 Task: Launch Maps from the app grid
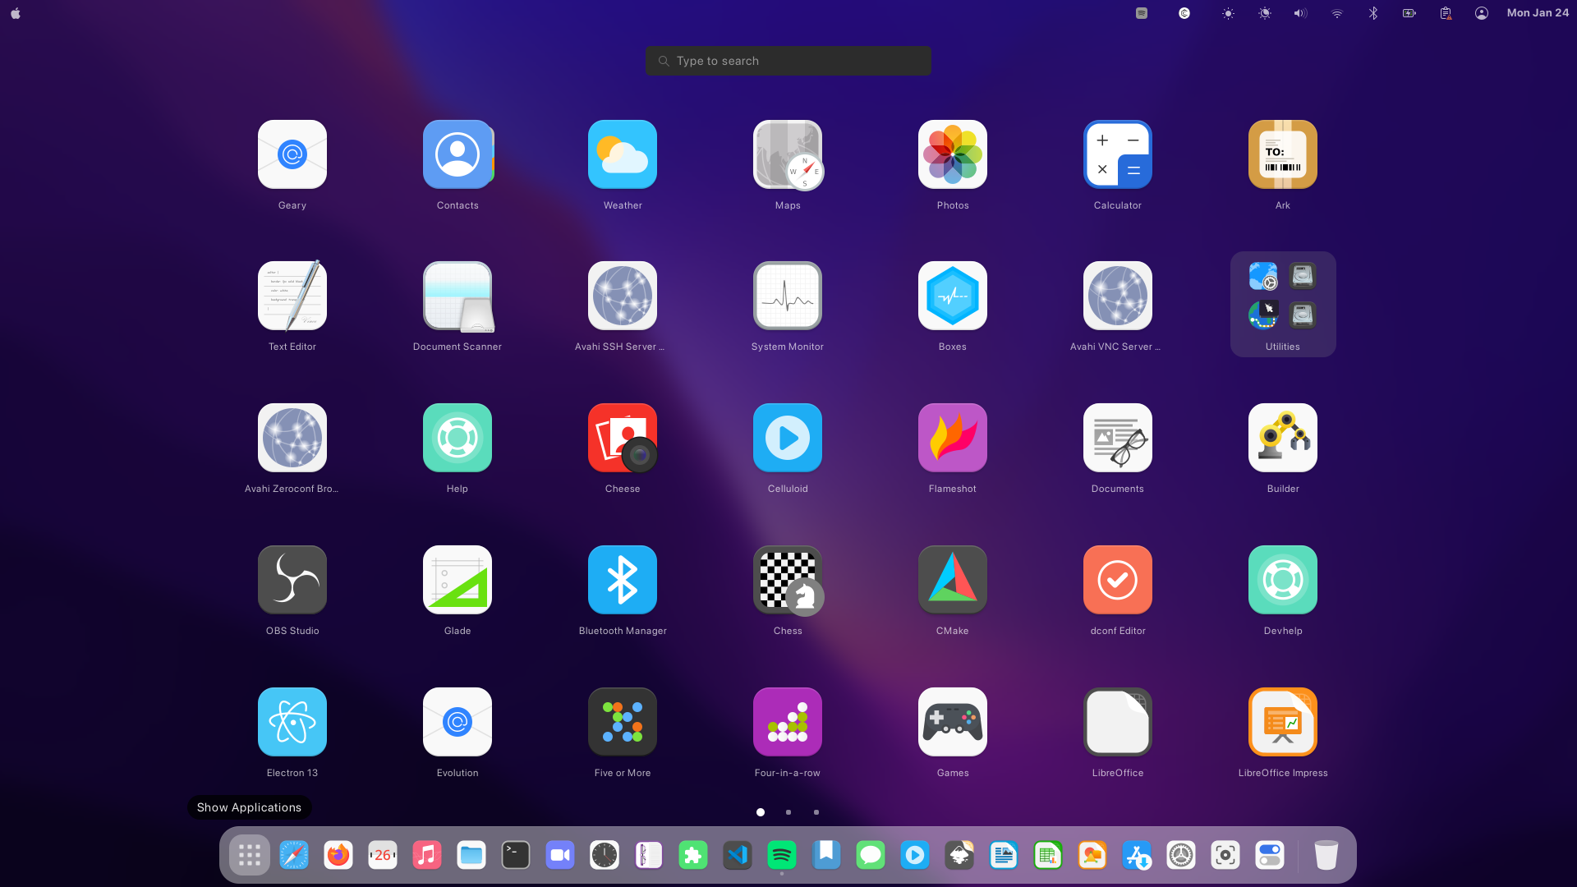point(788,154)
